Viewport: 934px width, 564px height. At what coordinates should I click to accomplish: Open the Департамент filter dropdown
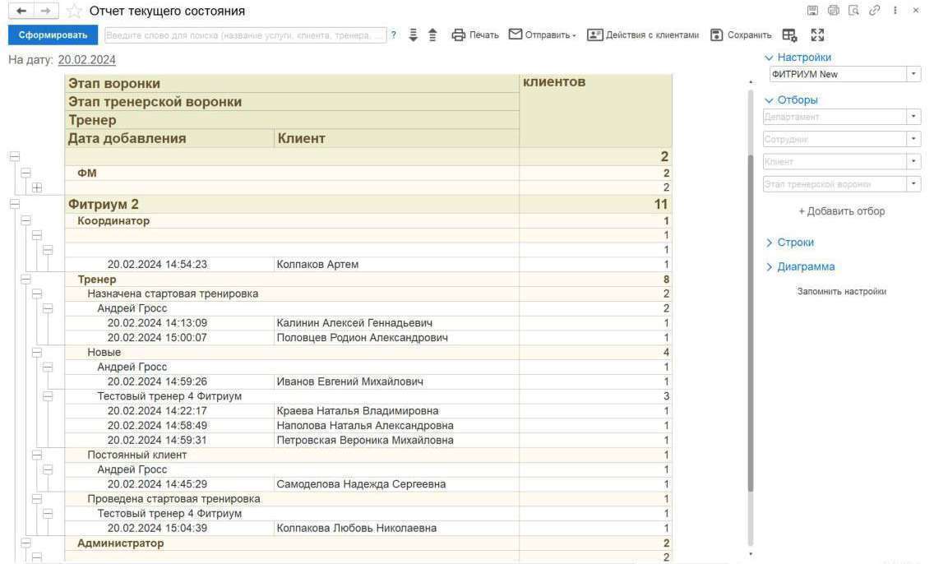pyautogui.click(x=913, y=117)
